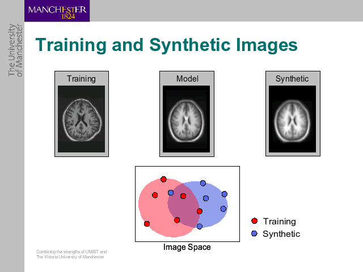This screenshot has height=272, width=363.
Task: Click the topmost blue dot in diagram
Action: (x=203, y=183)
